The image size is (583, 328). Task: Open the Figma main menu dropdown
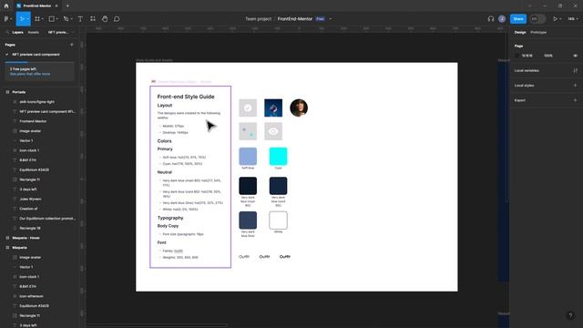7,18
